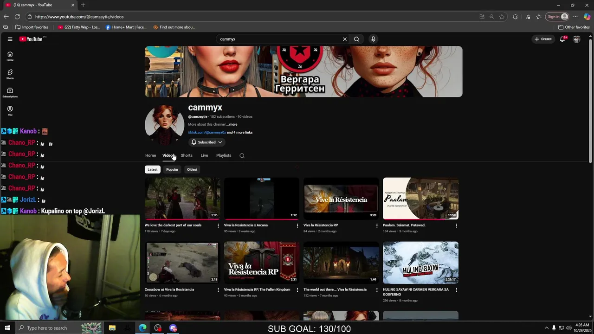Select the Latest sort chip
This screenshot has width=594, height=334.
point(153,169)
